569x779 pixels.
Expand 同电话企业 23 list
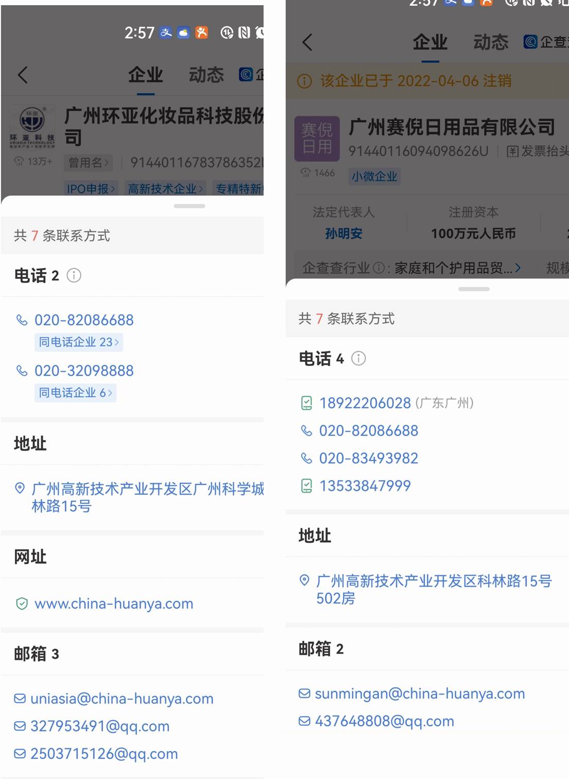pyautogui.click(x=79, y=342)
